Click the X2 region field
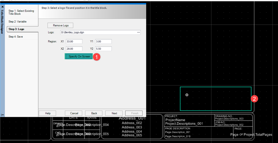The image size is (278, 143). pyautogui.click(x=74, y=49)
